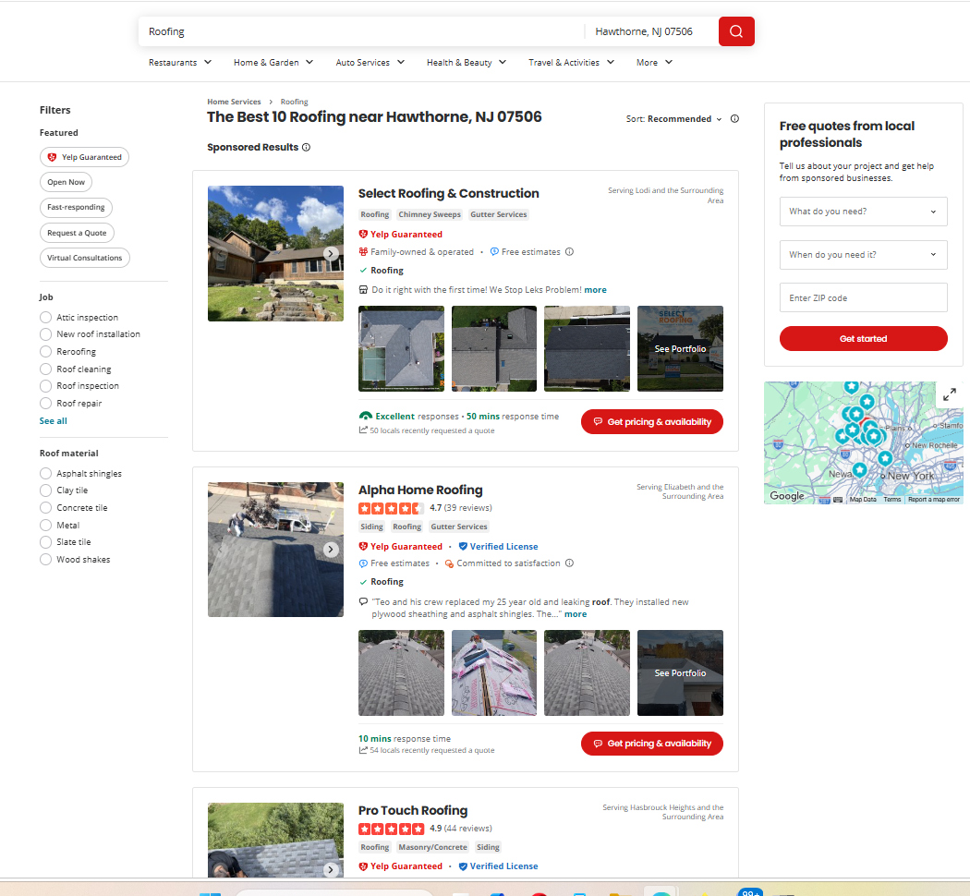Click info icon beside Select Roofing Free estimates
Viewport: 970px width, 896px height.
tap(570, 251)
